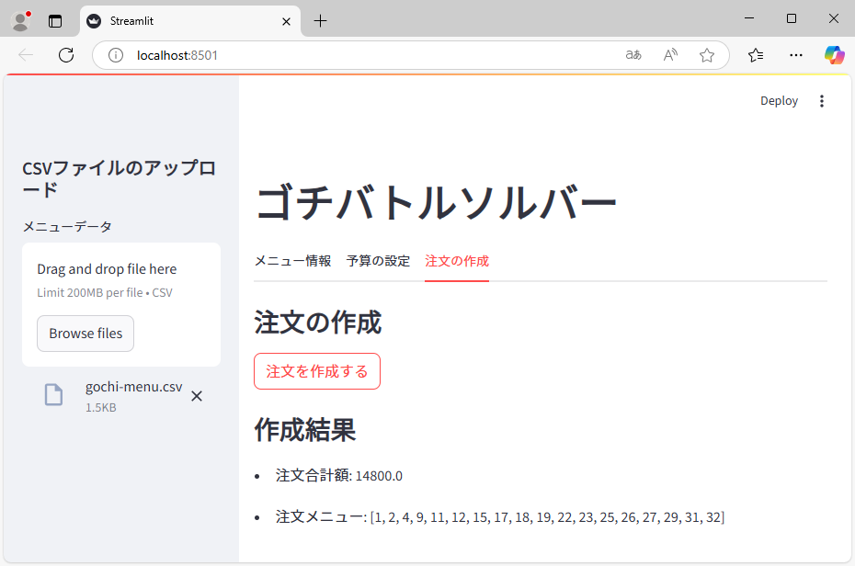
Task: Click the 注文を作成する button
Action: pyautogui.click(x=317, y=371)
